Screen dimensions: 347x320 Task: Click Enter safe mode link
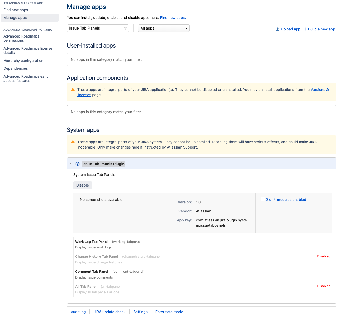(x=169, y=312)
